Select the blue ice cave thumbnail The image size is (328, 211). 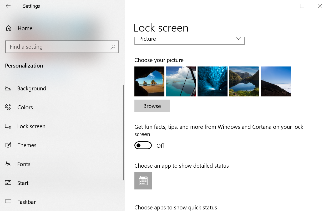point(213,81)
